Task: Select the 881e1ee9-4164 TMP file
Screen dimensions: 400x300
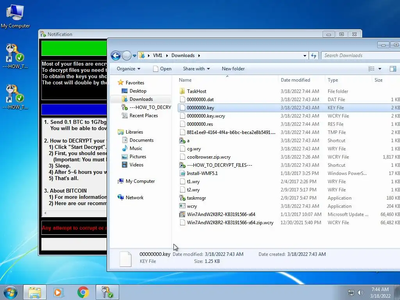Action: click(231, 132)
